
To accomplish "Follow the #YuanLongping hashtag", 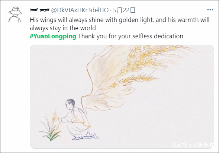I will pos(53,36).
